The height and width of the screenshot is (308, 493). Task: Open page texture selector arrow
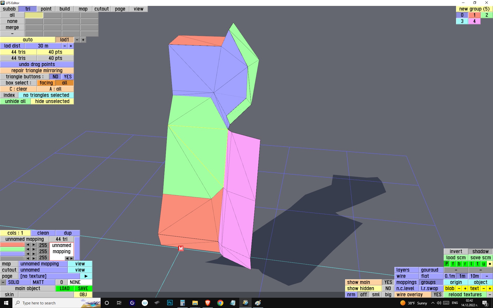[x=86, y=276]
